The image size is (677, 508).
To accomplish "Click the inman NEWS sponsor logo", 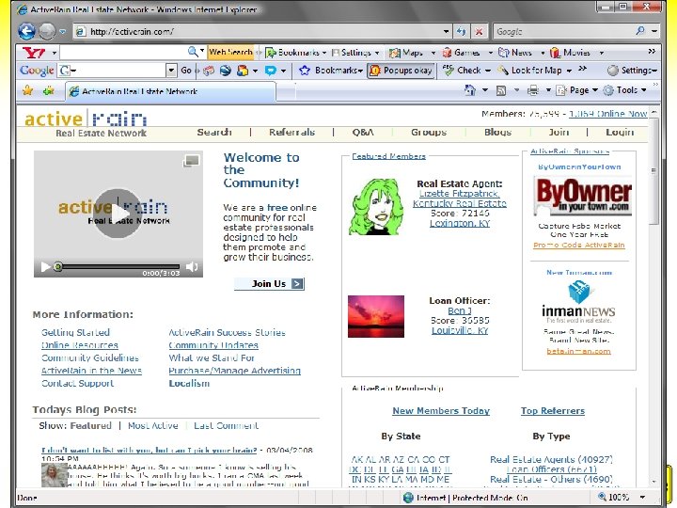I will 578,302.
